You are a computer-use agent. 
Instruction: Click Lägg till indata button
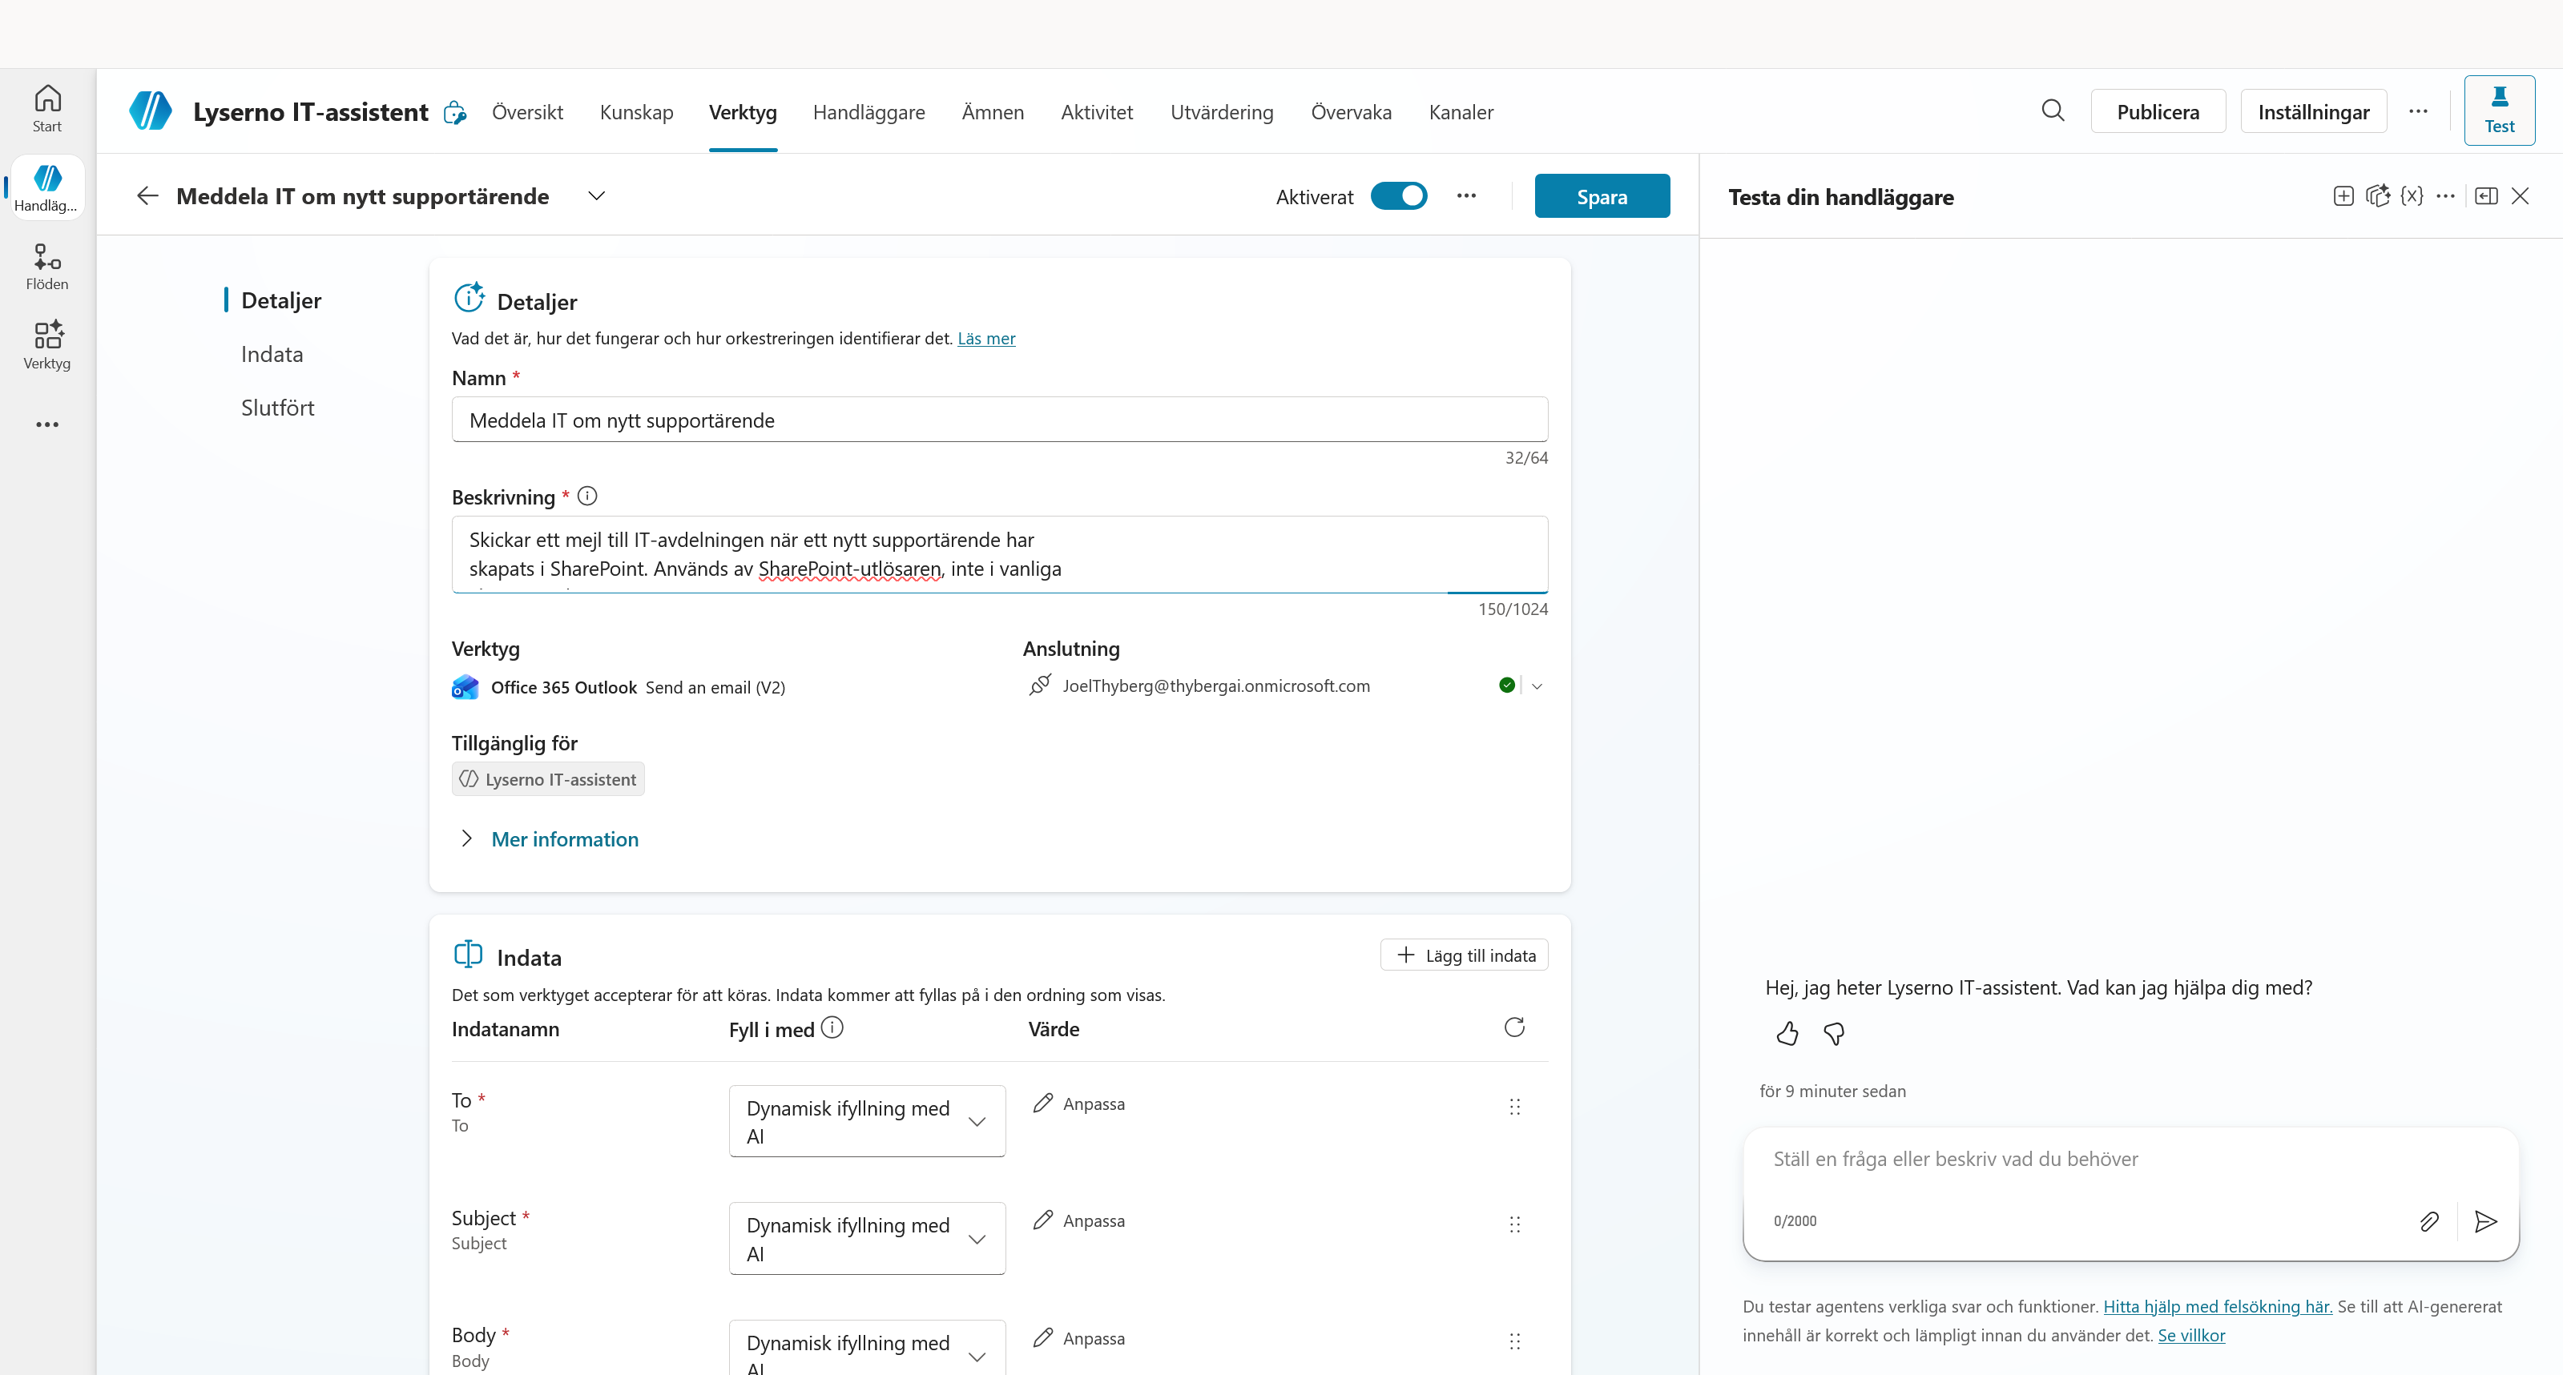coord(1465,955)
